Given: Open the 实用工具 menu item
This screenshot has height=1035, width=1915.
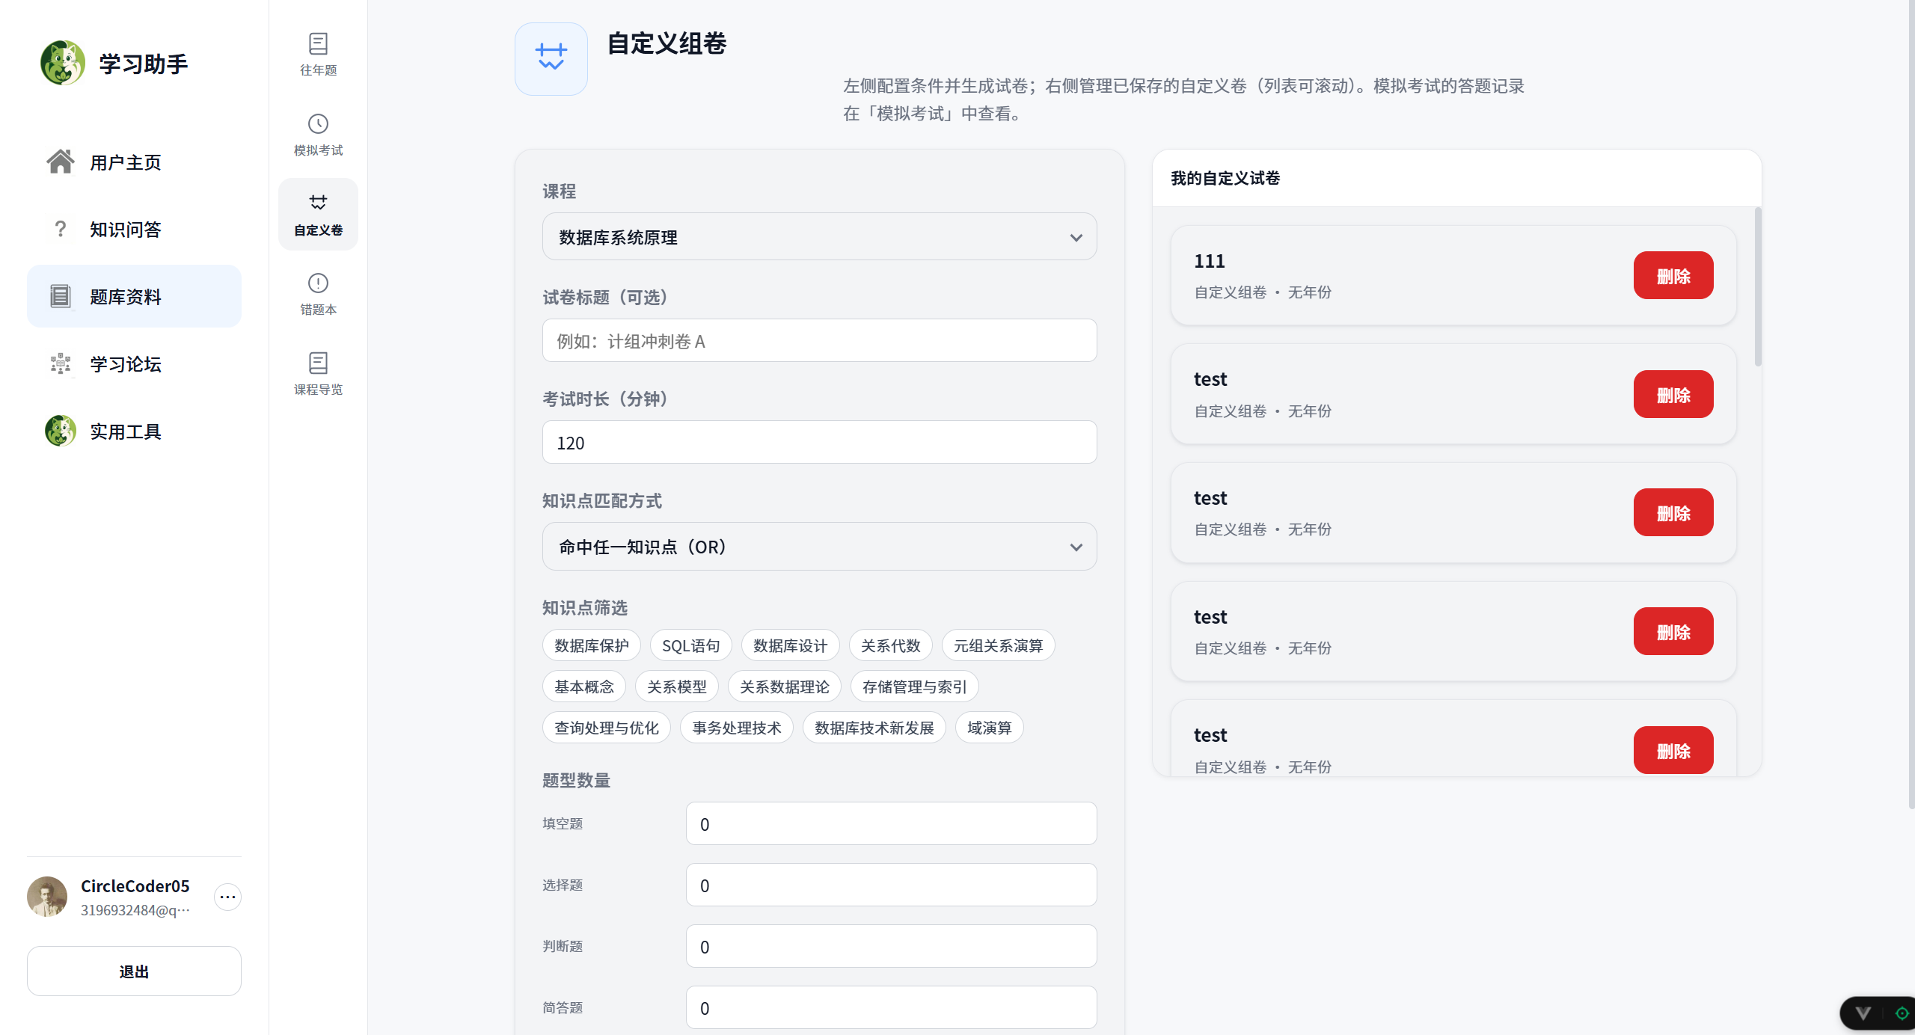Looking at the screenshot, I should 134,431.
